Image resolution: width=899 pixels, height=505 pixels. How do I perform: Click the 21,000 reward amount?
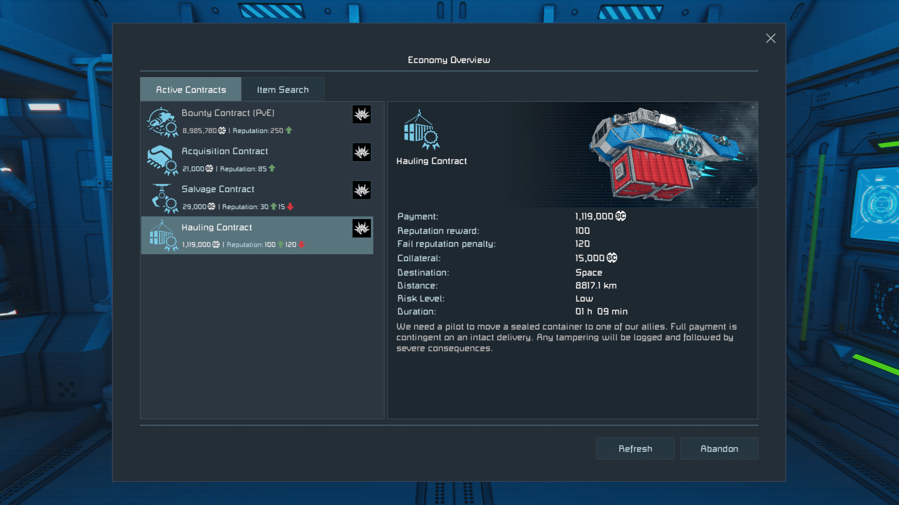pos(194,169)
